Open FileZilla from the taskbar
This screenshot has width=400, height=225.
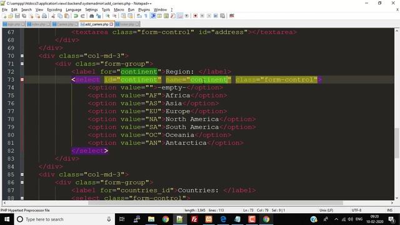[194, 219]
